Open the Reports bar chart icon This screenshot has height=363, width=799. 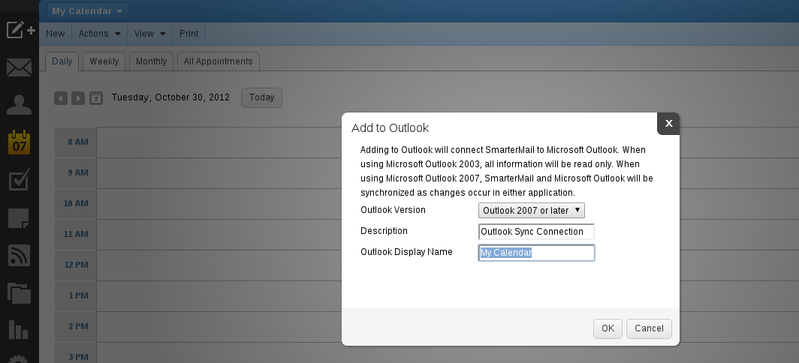[x=18, y=329]
